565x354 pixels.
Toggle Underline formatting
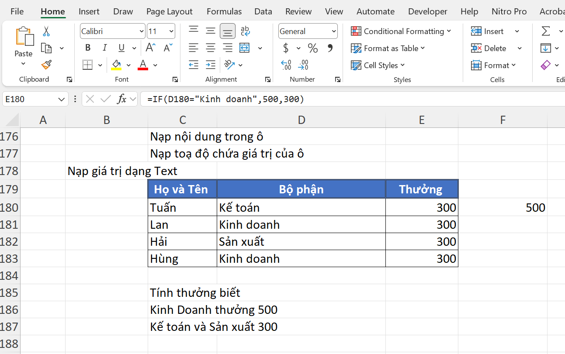click(121, 48)
